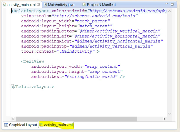The width and height of the screenshot is (180, 132).
Task: Switch to the Graphical Layout view
Action: coord(21,125)
